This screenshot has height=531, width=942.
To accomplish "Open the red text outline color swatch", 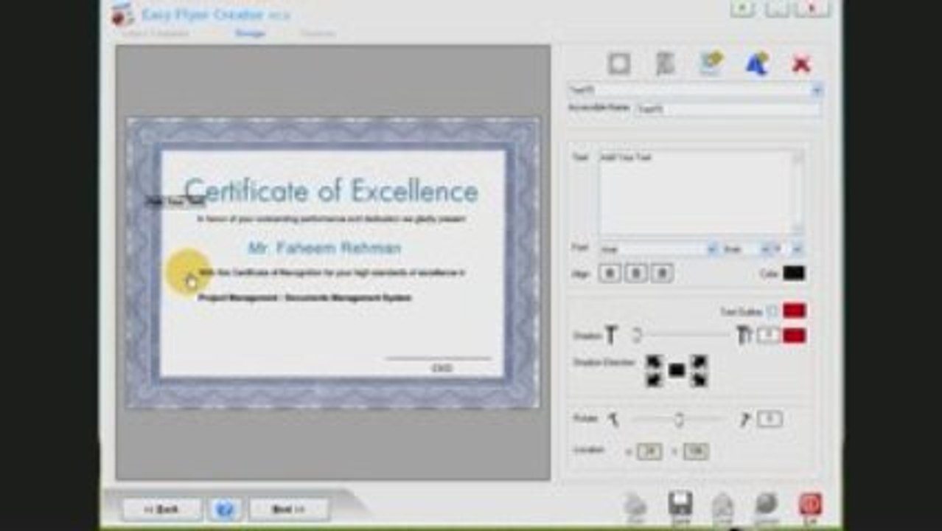I will tap(794, 311).
